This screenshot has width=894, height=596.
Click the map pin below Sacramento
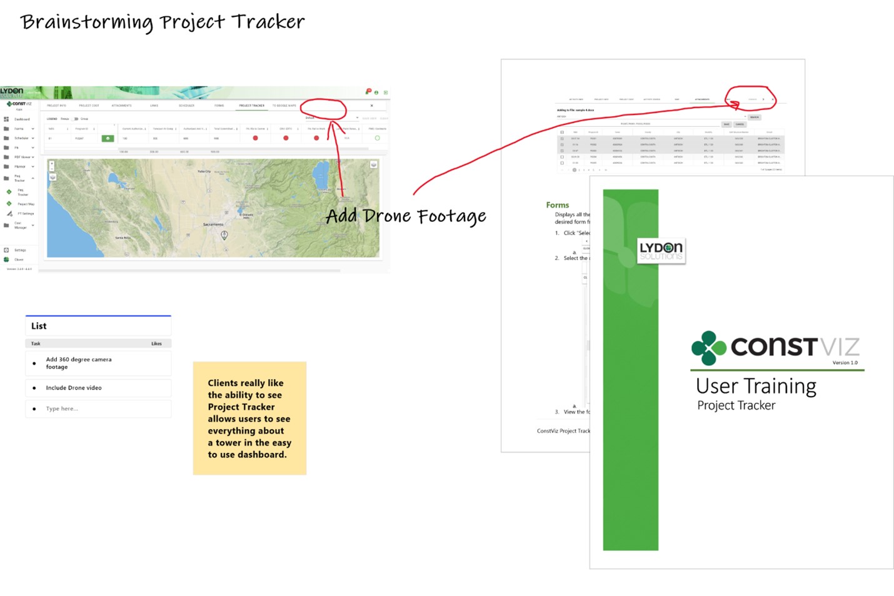224,235
